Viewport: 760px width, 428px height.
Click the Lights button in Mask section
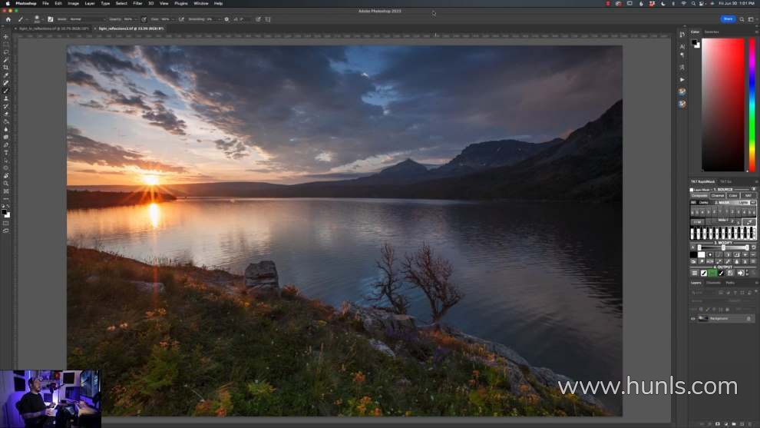click(743, 202)
